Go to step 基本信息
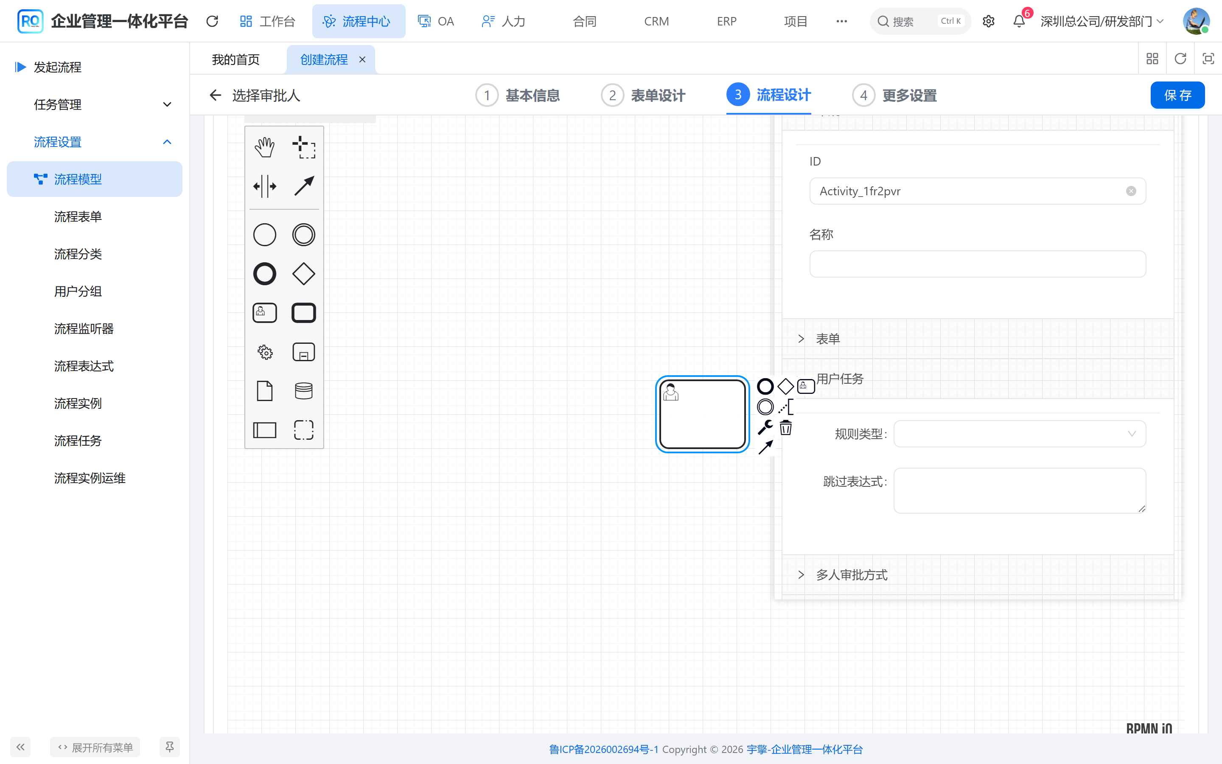1222x764 pixels. [x=518, y=95]
